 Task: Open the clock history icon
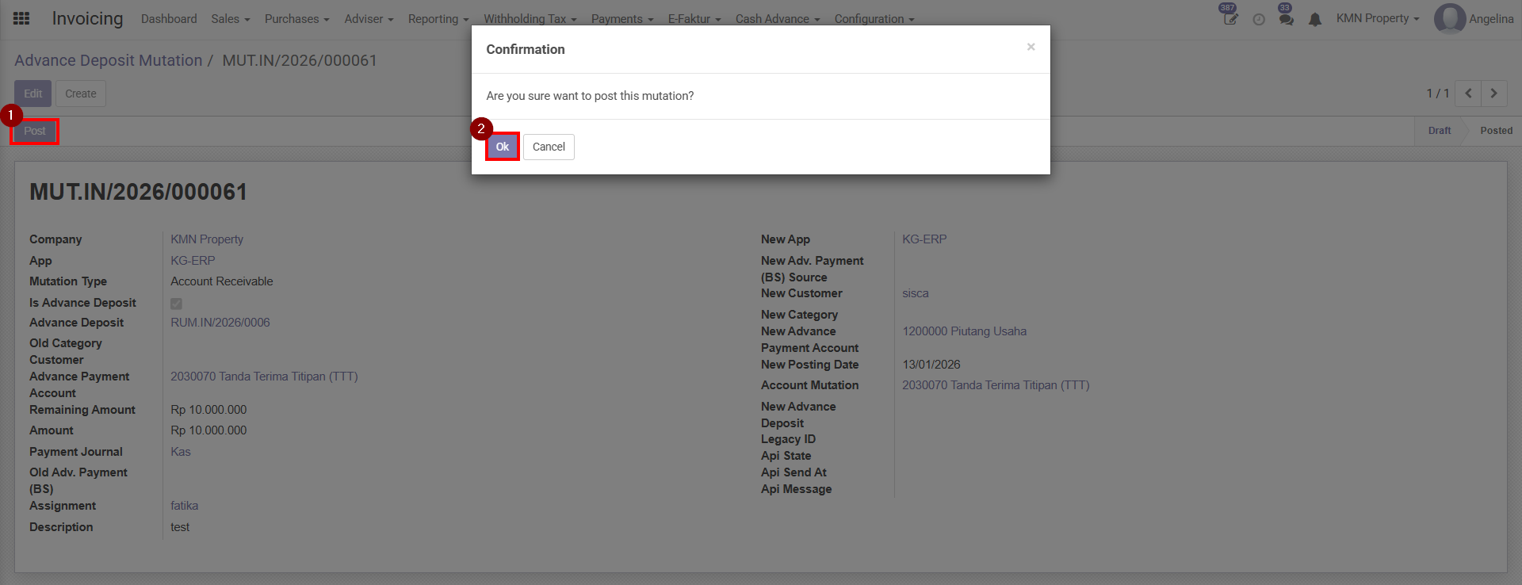[x=1259, y=19]
